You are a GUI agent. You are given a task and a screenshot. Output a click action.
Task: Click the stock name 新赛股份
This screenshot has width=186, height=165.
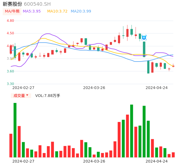[12, 4]
